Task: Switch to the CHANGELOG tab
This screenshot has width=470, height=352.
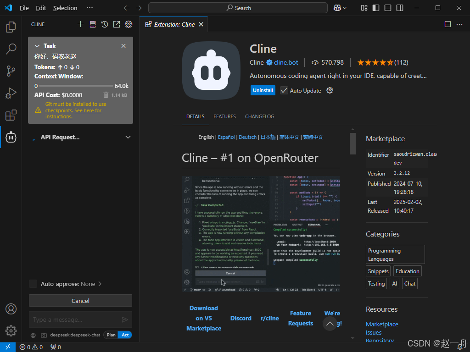Action: [260, 116]
